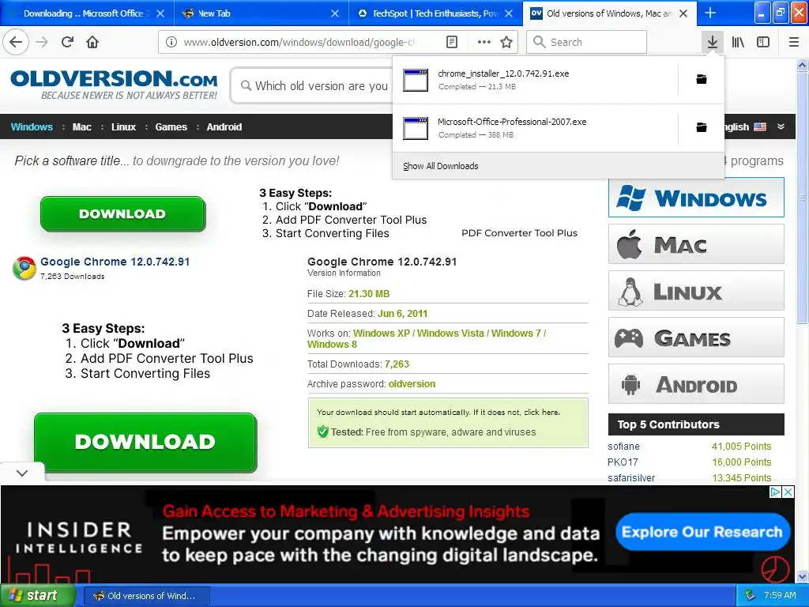Image resolution: width=809 pixels, height=607 pixels.
Task: Click the 'click here' download fallback text
Action: (x=540, y=412)
